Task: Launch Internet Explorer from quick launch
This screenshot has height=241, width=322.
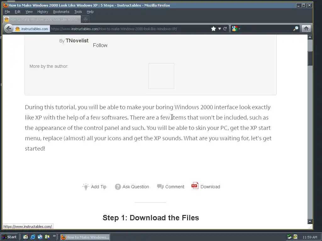Action: 33,237
